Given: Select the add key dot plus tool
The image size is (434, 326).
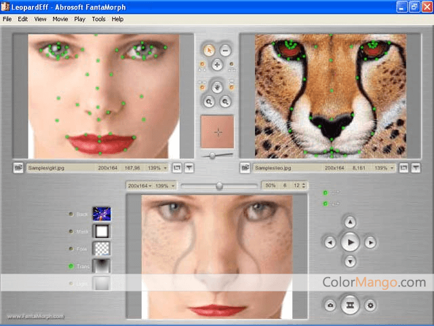Looking at the screenshot, I should coord(217,66).
